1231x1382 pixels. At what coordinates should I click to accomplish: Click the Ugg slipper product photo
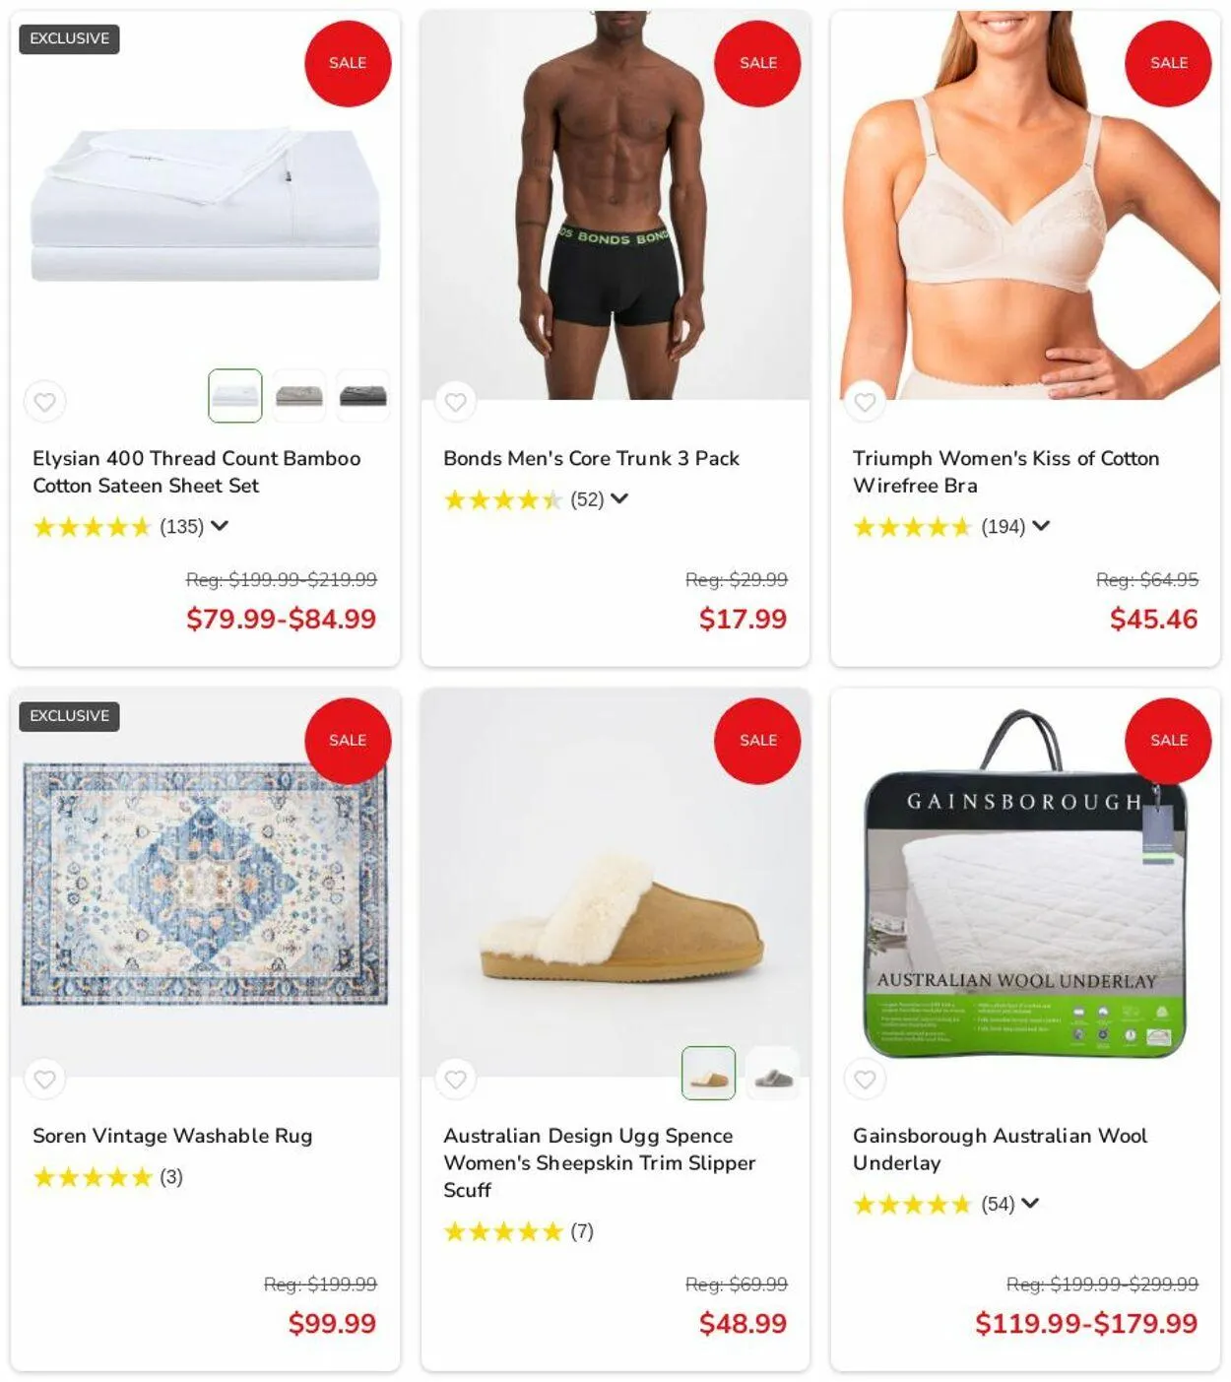pos(615,883)
